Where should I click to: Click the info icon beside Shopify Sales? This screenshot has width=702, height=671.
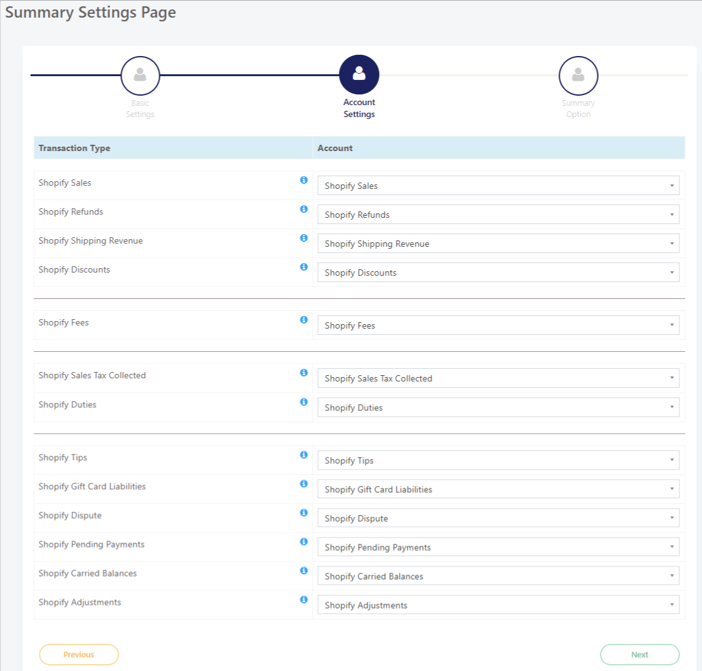[x=303, y=180]
